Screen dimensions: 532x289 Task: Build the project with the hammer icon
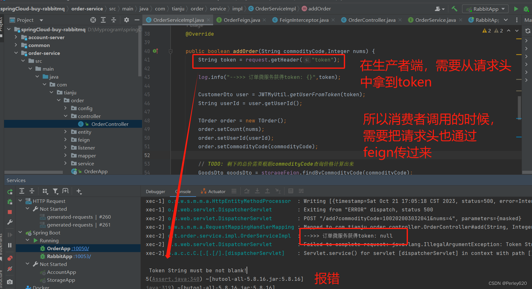tap(454, 9)
